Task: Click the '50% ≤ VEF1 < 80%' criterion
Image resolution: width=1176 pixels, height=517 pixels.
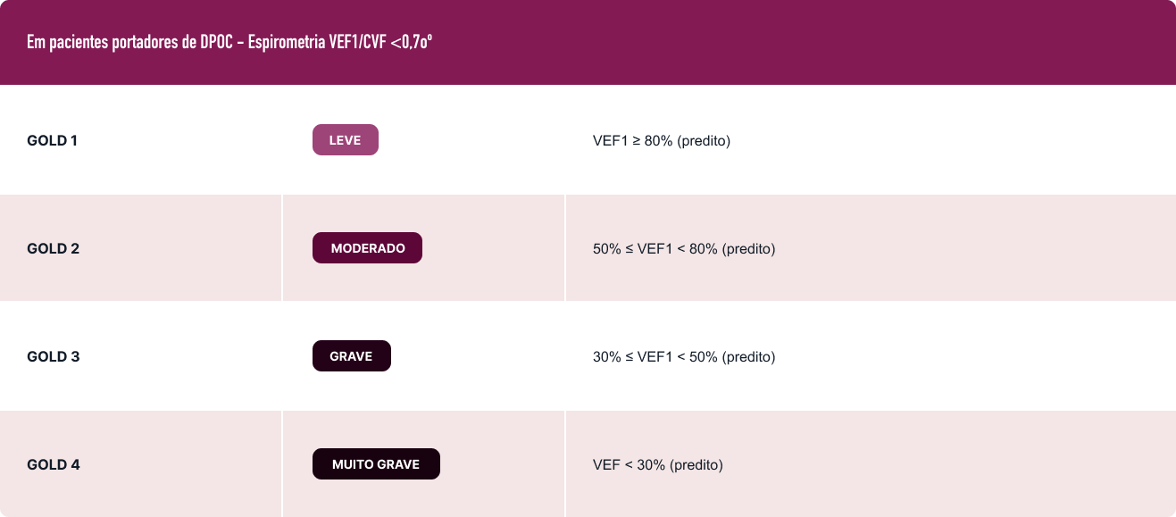Action: [x=655, y=249]
